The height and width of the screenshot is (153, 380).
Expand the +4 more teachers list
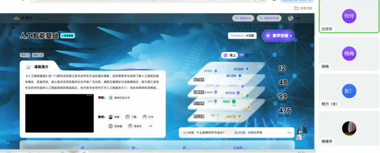150,126
